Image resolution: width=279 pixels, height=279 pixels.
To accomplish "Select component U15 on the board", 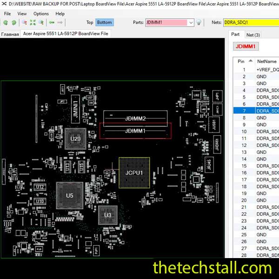I will point(81,167).
